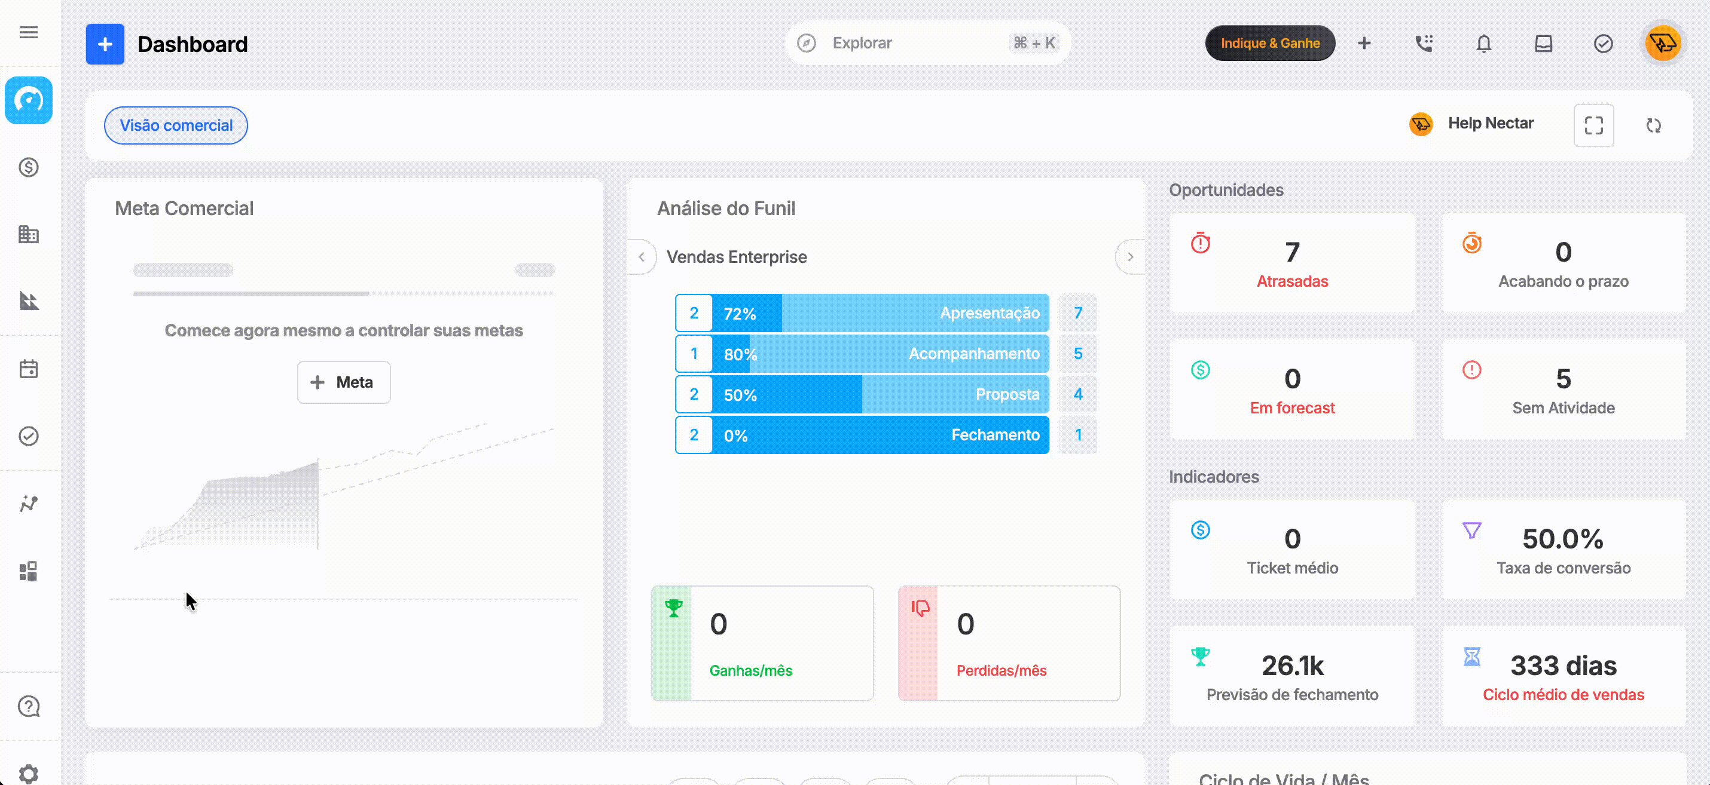Open the inbox tray icon
This screenshot has width=1710, height=785.
click(1543, 43)
